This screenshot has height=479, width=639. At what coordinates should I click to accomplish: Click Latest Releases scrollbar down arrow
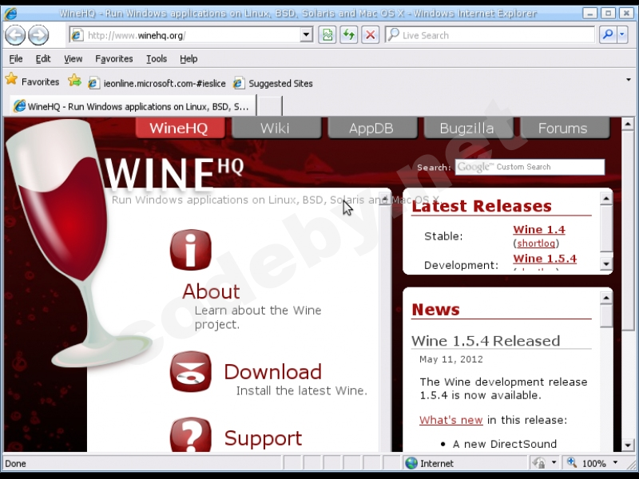point(606,264)
